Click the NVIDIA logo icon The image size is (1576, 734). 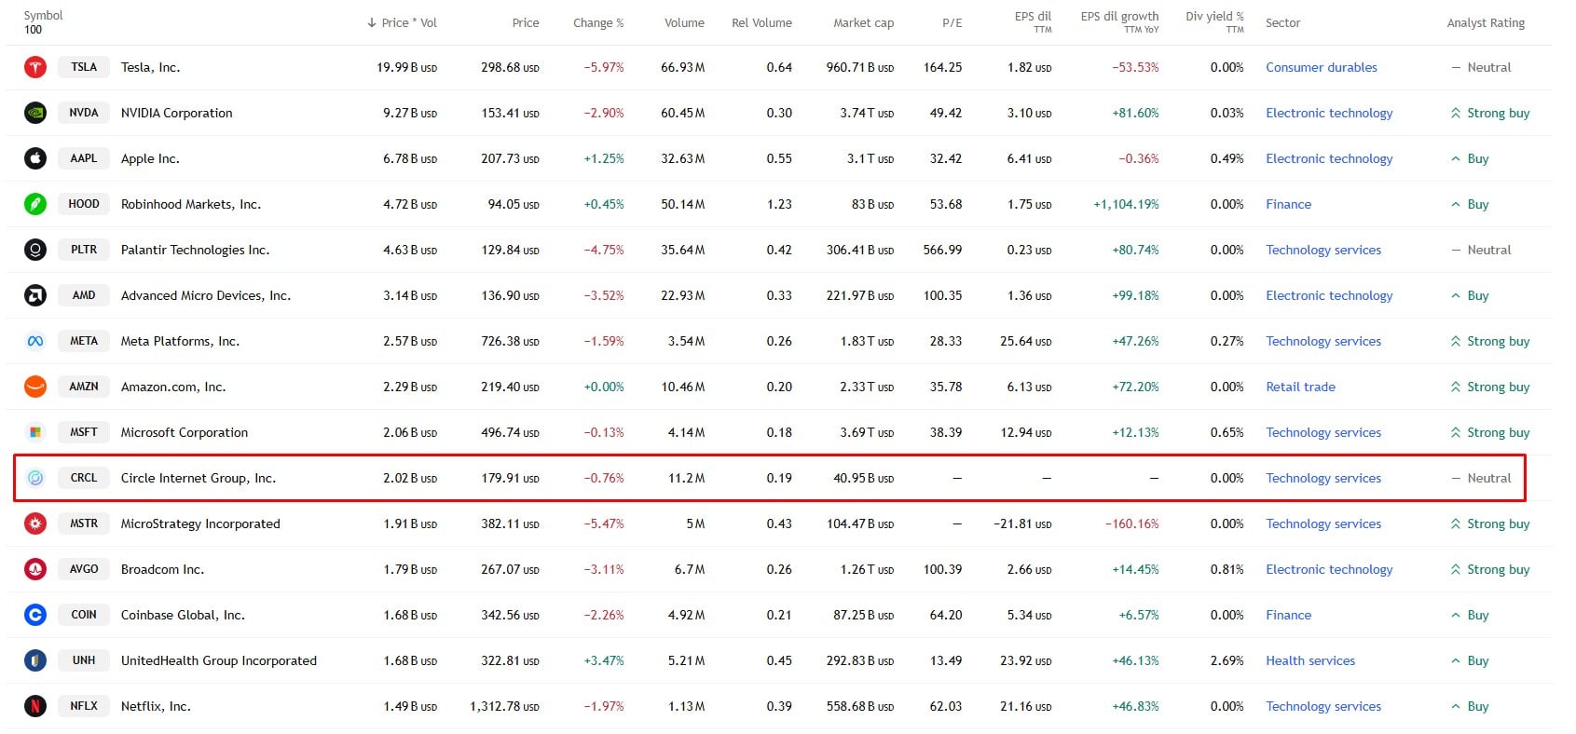pos(35,113)
